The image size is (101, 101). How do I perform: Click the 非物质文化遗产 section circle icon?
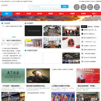26,50
